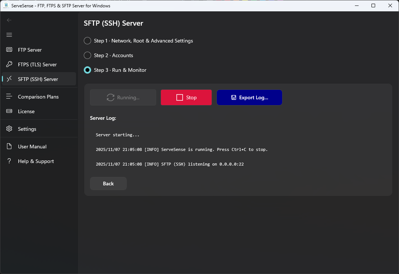
Task: Click the FTP Server sidebar icon
Action: click(x=9, y=50)
